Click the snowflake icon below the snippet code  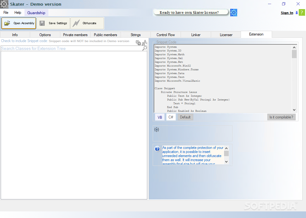156,130
